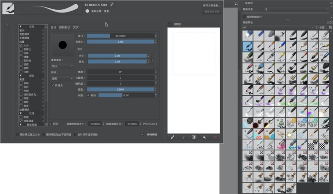Switch to the 预制形状 tab
This screenshot has height=194, width=333.
(x=65, y=27)
